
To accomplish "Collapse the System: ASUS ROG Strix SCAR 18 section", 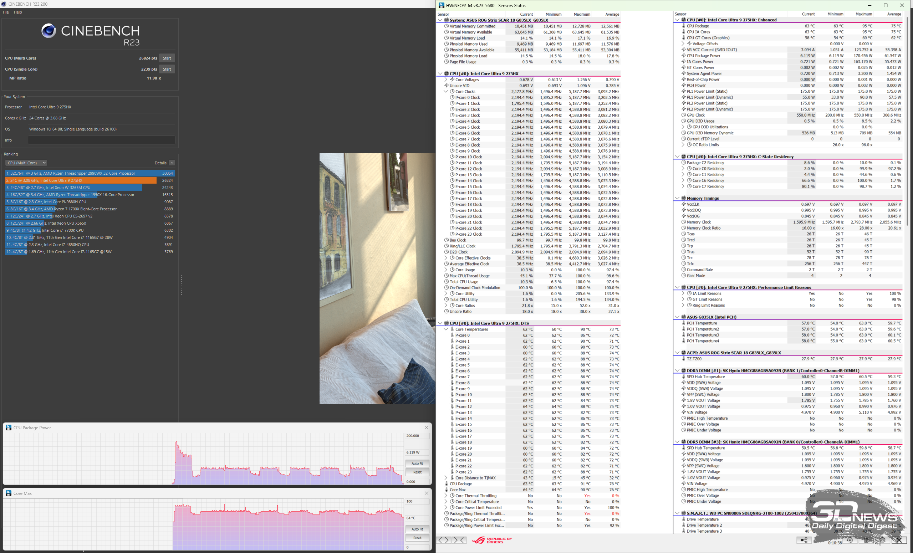I will (x=440, y=20).
